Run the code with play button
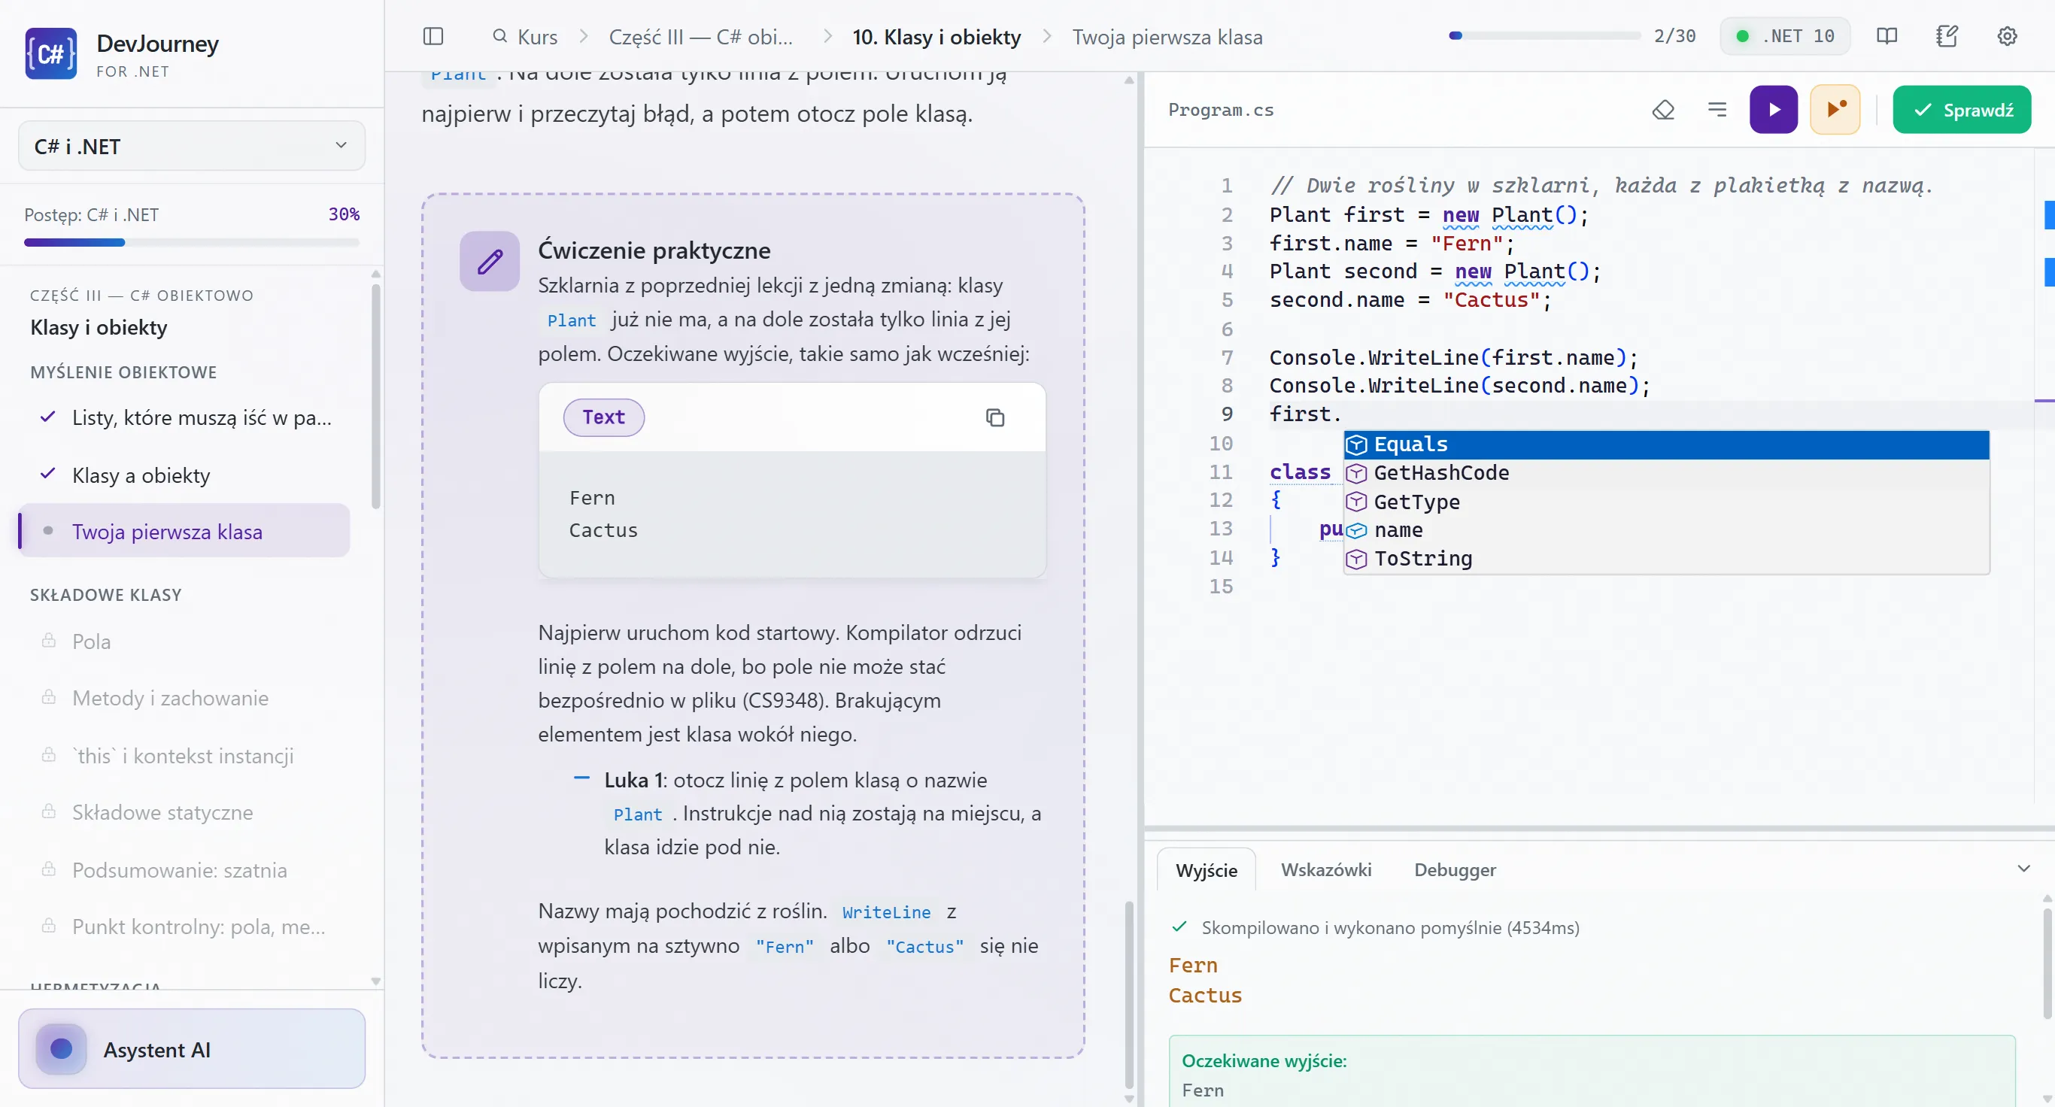Image resolution: width=2055 pixels, height=1107 pixels. pos(1774,110)
